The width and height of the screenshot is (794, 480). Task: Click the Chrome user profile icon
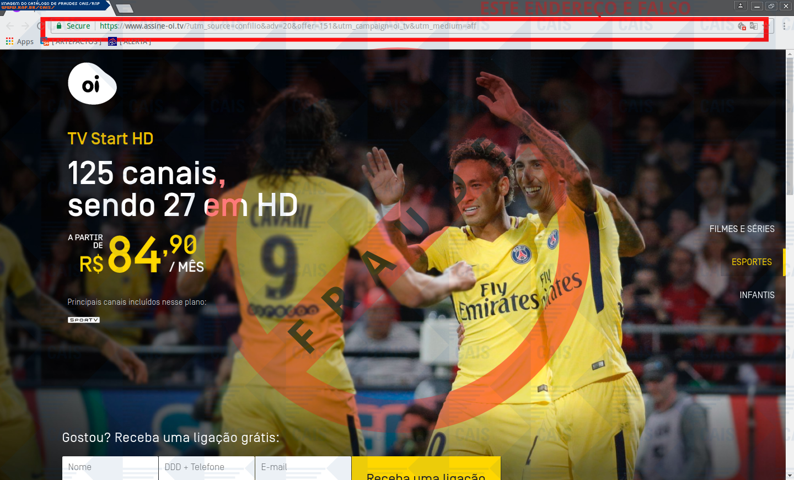[741, 6]
